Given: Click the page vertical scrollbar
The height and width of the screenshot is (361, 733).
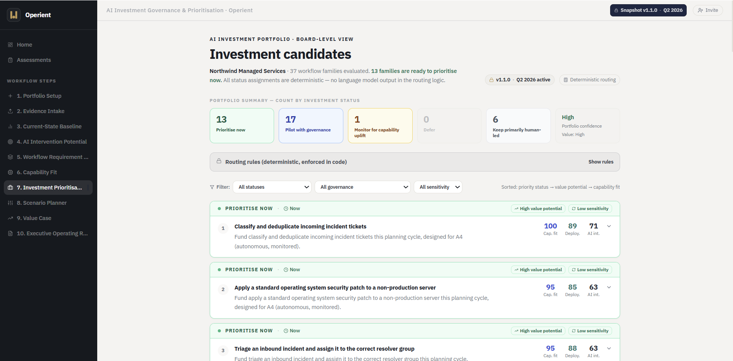Looking at the screenshot, I should click(731, 26).
